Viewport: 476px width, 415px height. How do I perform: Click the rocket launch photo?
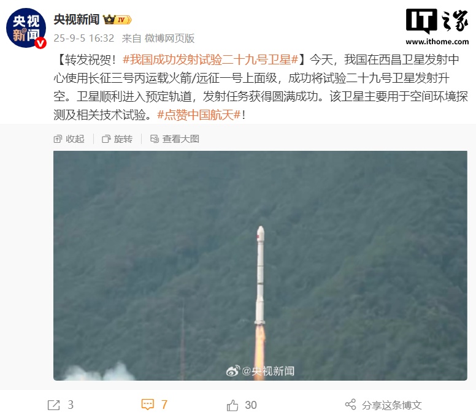coord(260,265)
